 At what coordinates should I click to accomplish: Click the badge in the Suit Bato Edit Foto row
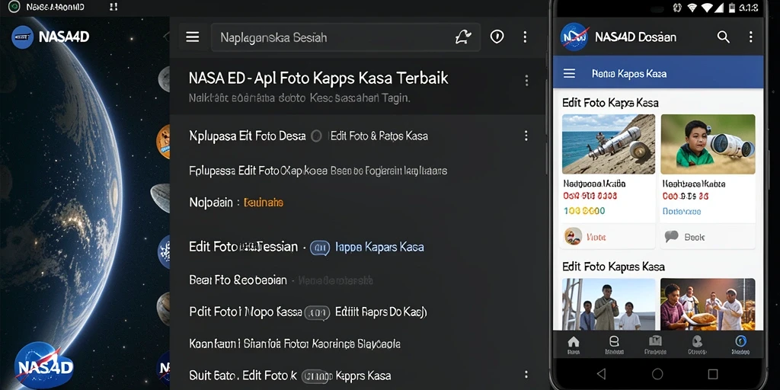315,376
